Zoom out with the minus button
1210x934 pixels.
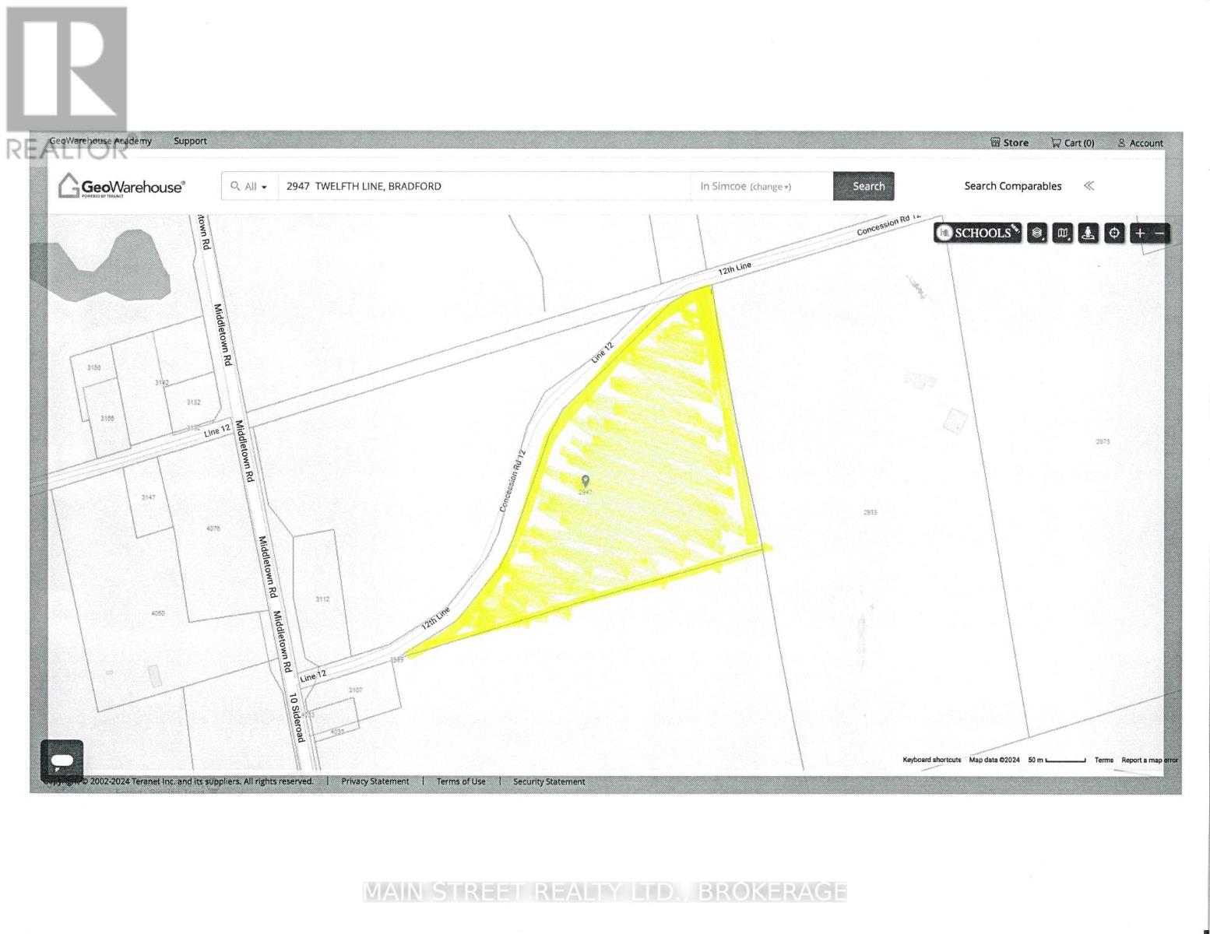coord(1159,233)
